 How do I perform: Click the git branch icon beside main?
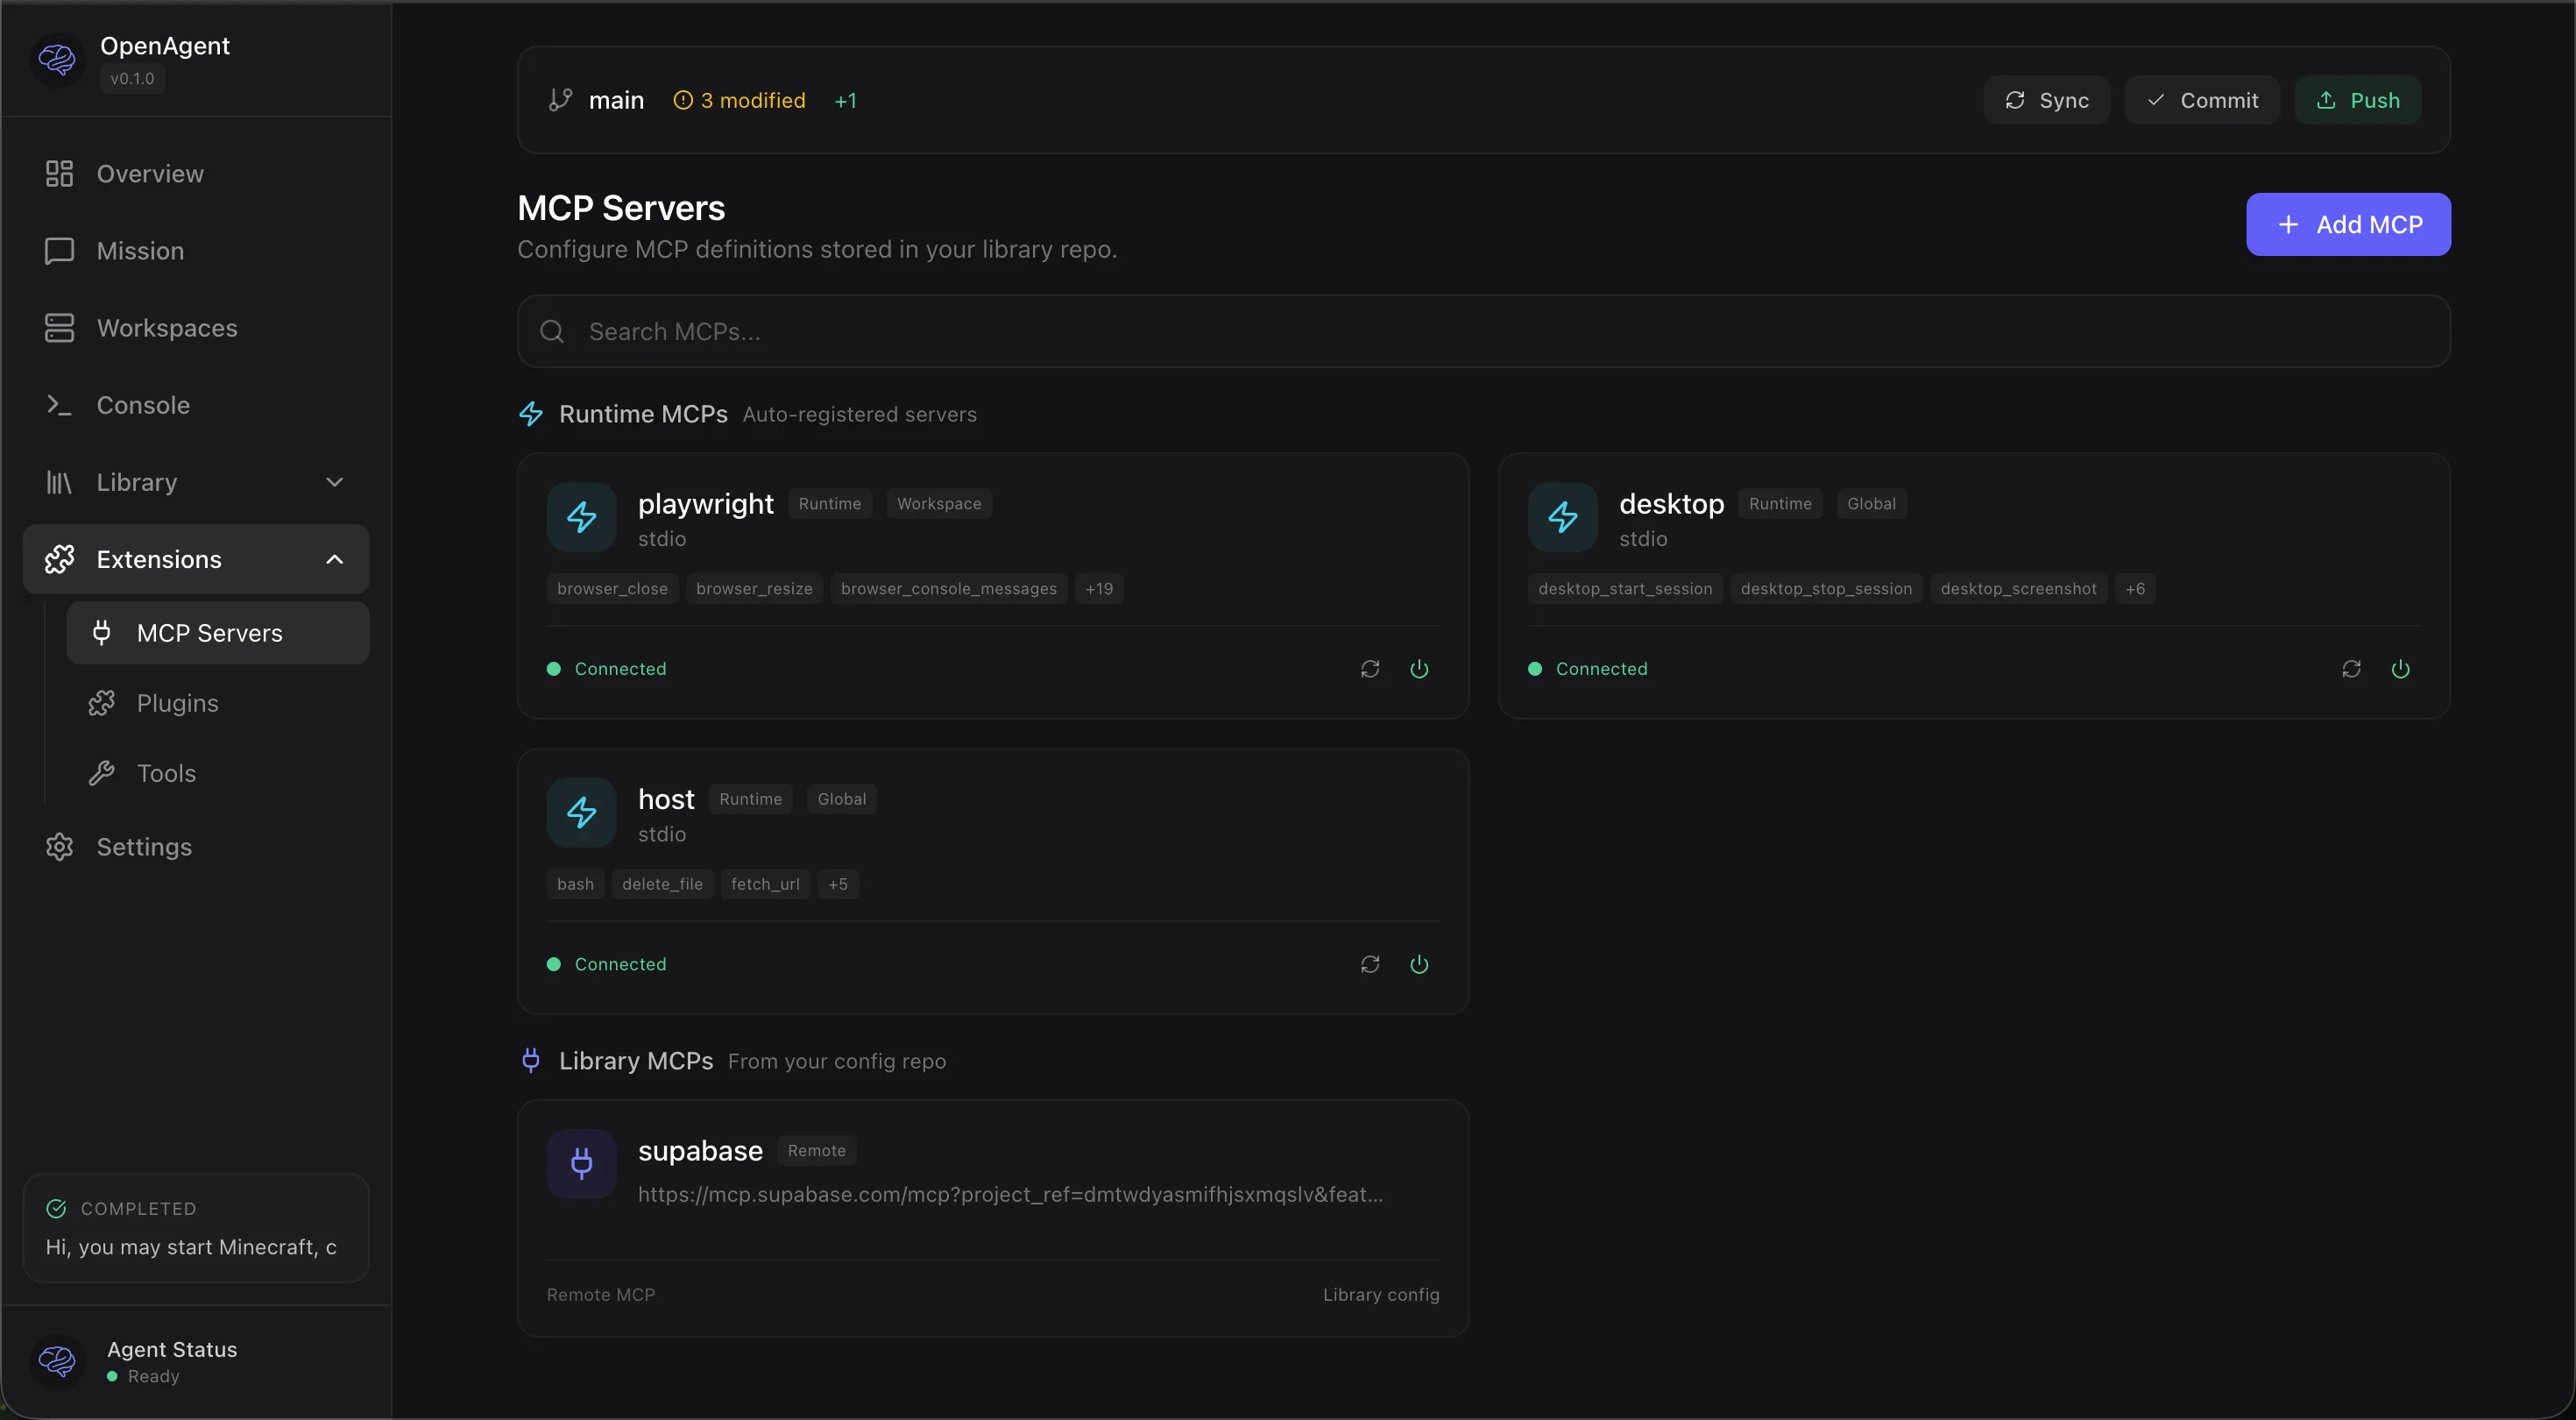pos(560,100)
